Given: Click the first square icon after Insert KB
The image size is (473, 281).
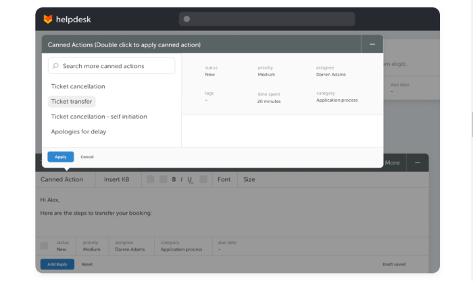Looking at the screenshot, I should point(150,179).
